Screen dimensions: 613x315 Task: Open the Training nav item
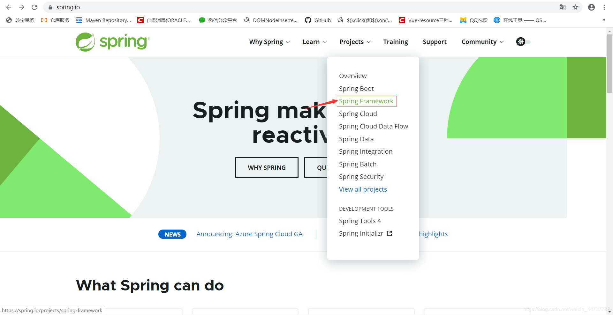pyautogui.click(x=396, y=42)
